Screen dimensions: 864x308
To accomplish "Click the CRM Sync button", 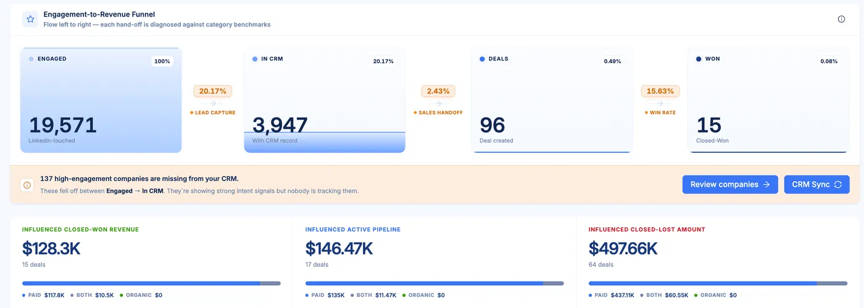I will (816, 184).
